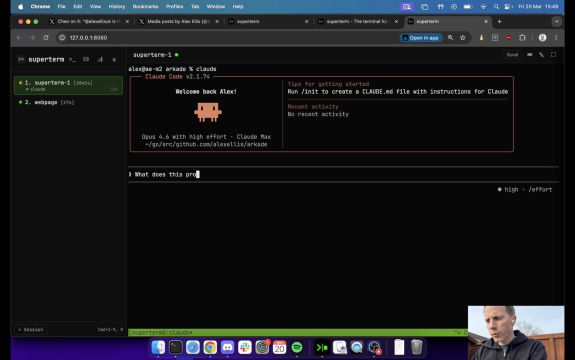Collapse the sidebar with double chevron
The width and height of the screenshot is (575, 360).
click(x=114, y=59)
